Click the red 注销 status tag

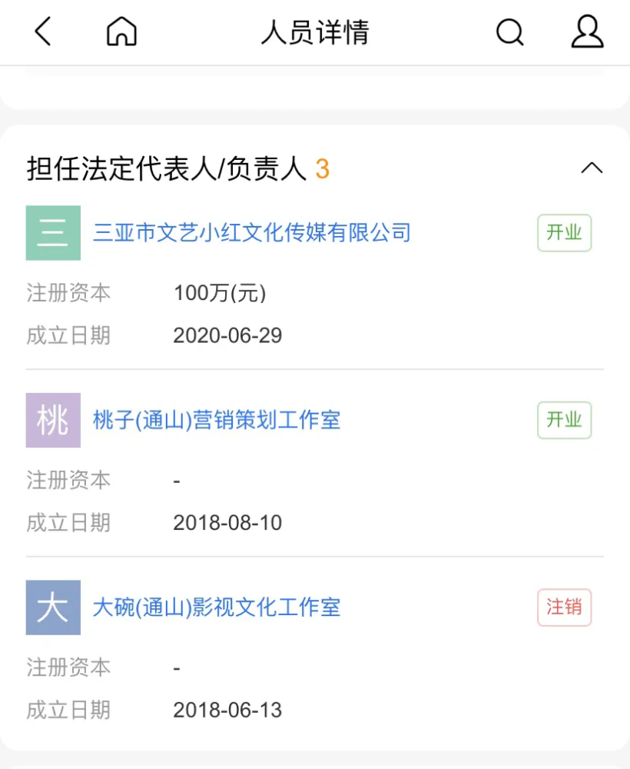[565, 608]
